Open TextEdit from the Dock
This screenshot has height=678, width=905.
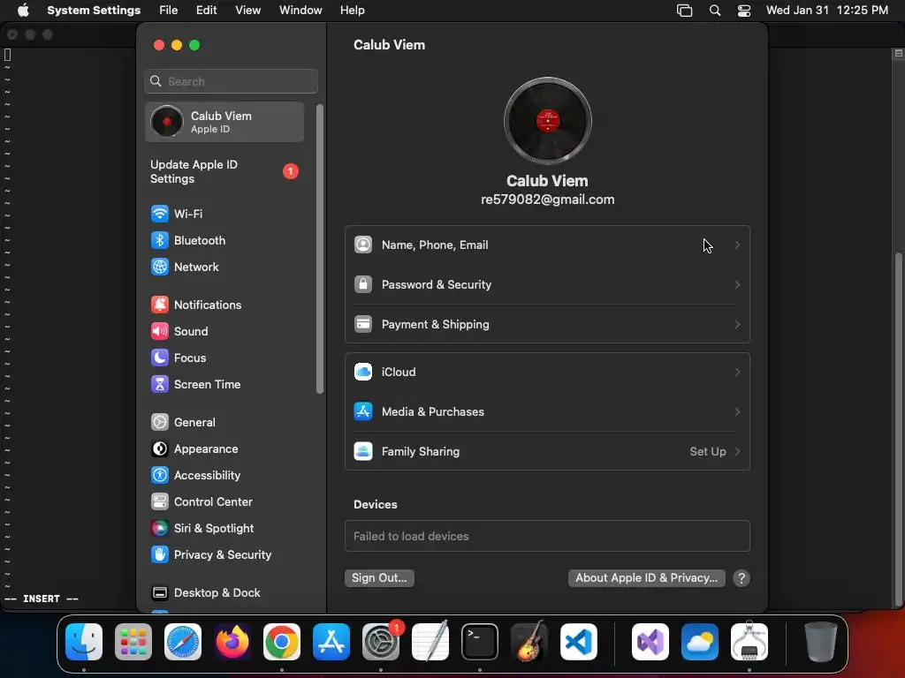(430, 642)
